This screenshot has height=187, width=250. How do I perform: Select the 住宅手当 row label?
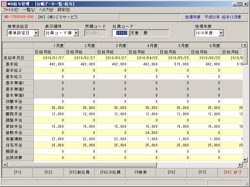[18, 145]
